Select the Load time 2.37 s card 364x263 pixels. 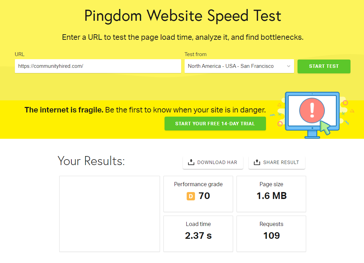coord(198,234)
